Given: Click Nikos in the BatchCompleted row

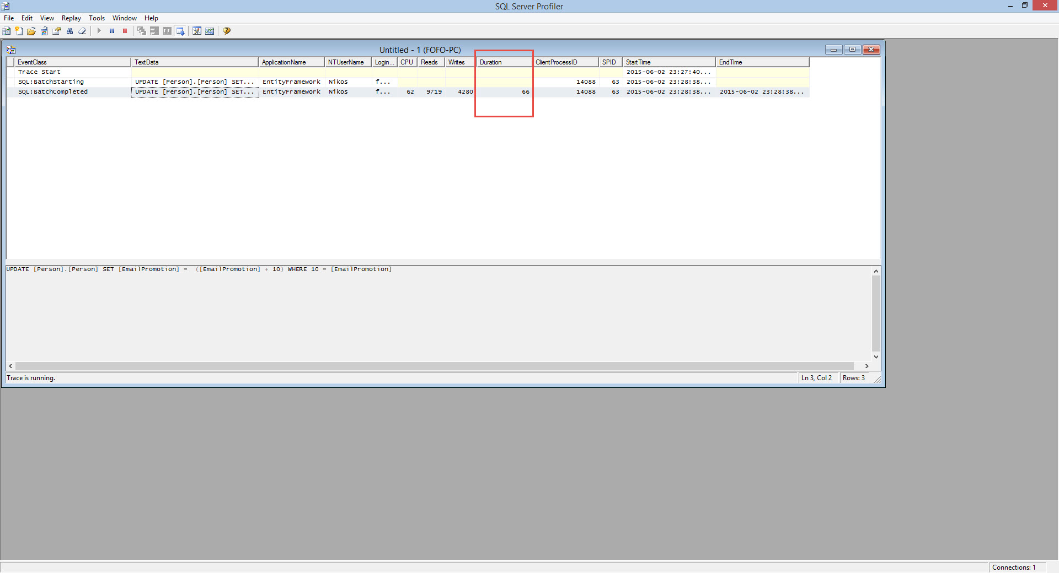Looking at the screenshot, I should pyautogui.click(x=338, y=92).
